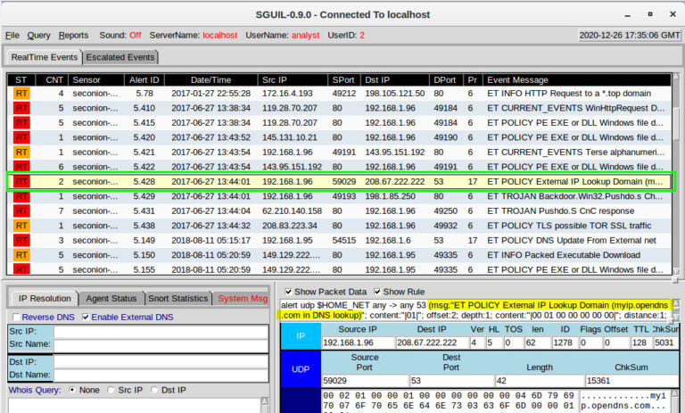Click the Src Name input field
The image size is (685, 413).
tap(161, 345)
